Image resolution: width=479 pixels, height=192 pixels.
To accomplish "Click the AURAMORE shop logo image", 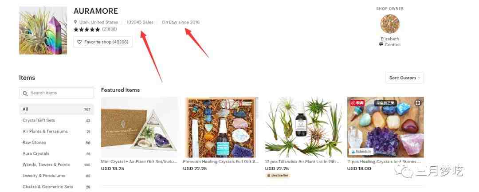I will pyautogui.click(x=43, y=31).
